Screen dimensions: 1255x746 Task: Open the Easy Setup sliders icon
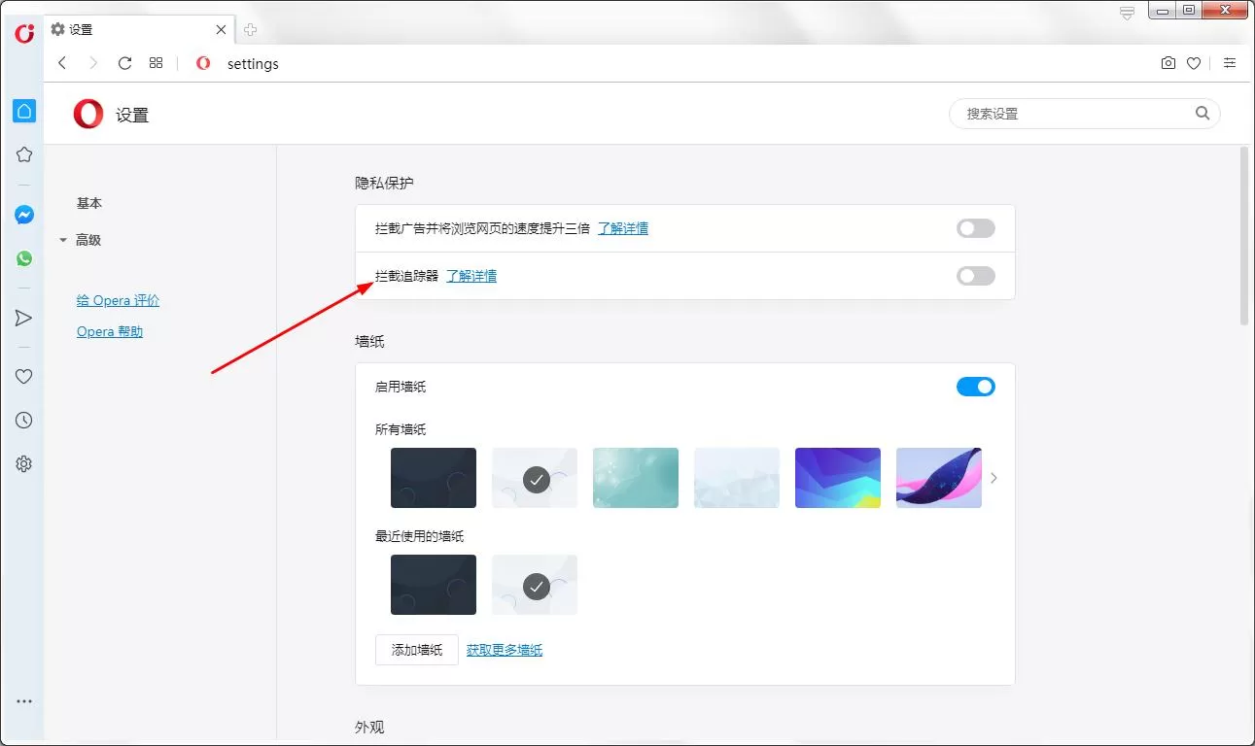click(1230, 63)
